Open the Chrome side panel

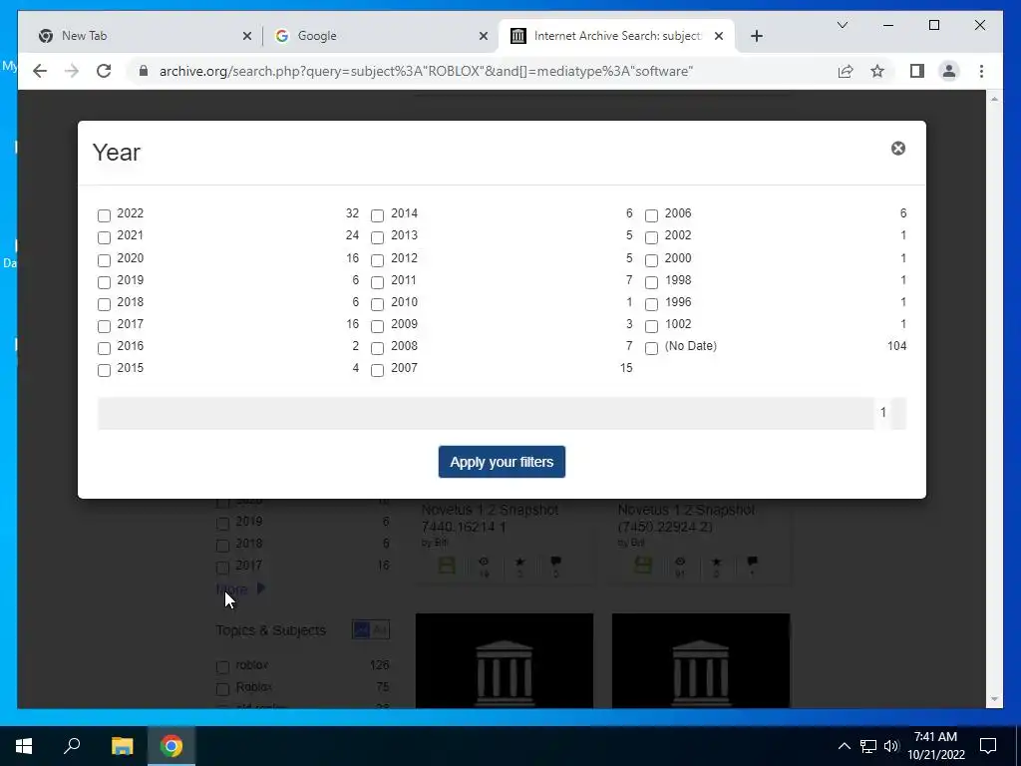pyautogui.click(x=917, y=71)
